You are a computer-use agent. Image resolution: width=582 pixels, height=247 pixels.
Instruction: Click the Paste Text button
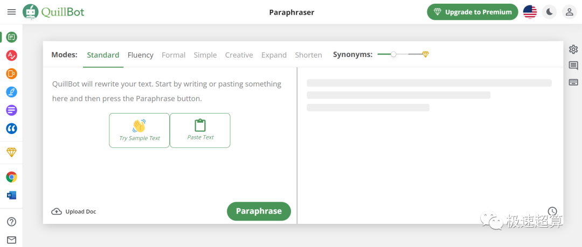coord(200,130)
